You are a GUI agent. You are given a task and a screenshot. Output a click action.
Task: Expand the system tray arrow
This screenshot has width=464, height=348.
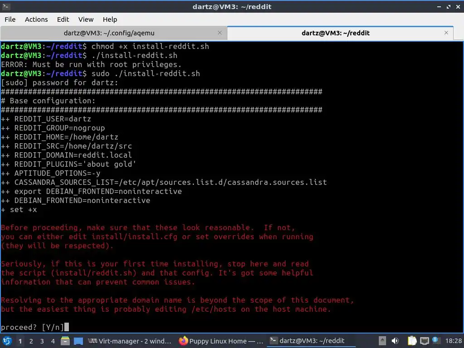pyautogui.click(x=382, y=341)
